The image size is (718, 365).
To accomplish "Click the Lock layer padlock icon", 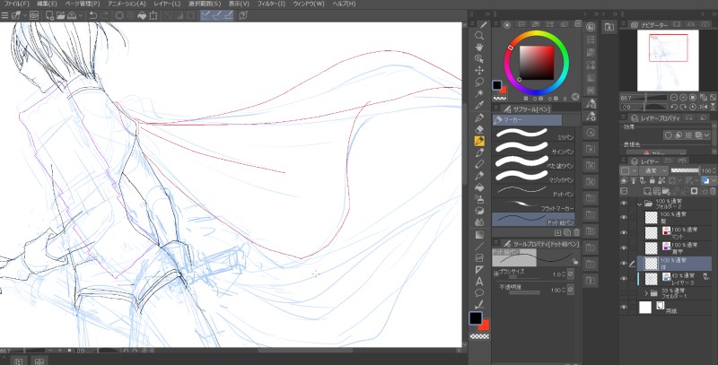I will pos(652,180).
